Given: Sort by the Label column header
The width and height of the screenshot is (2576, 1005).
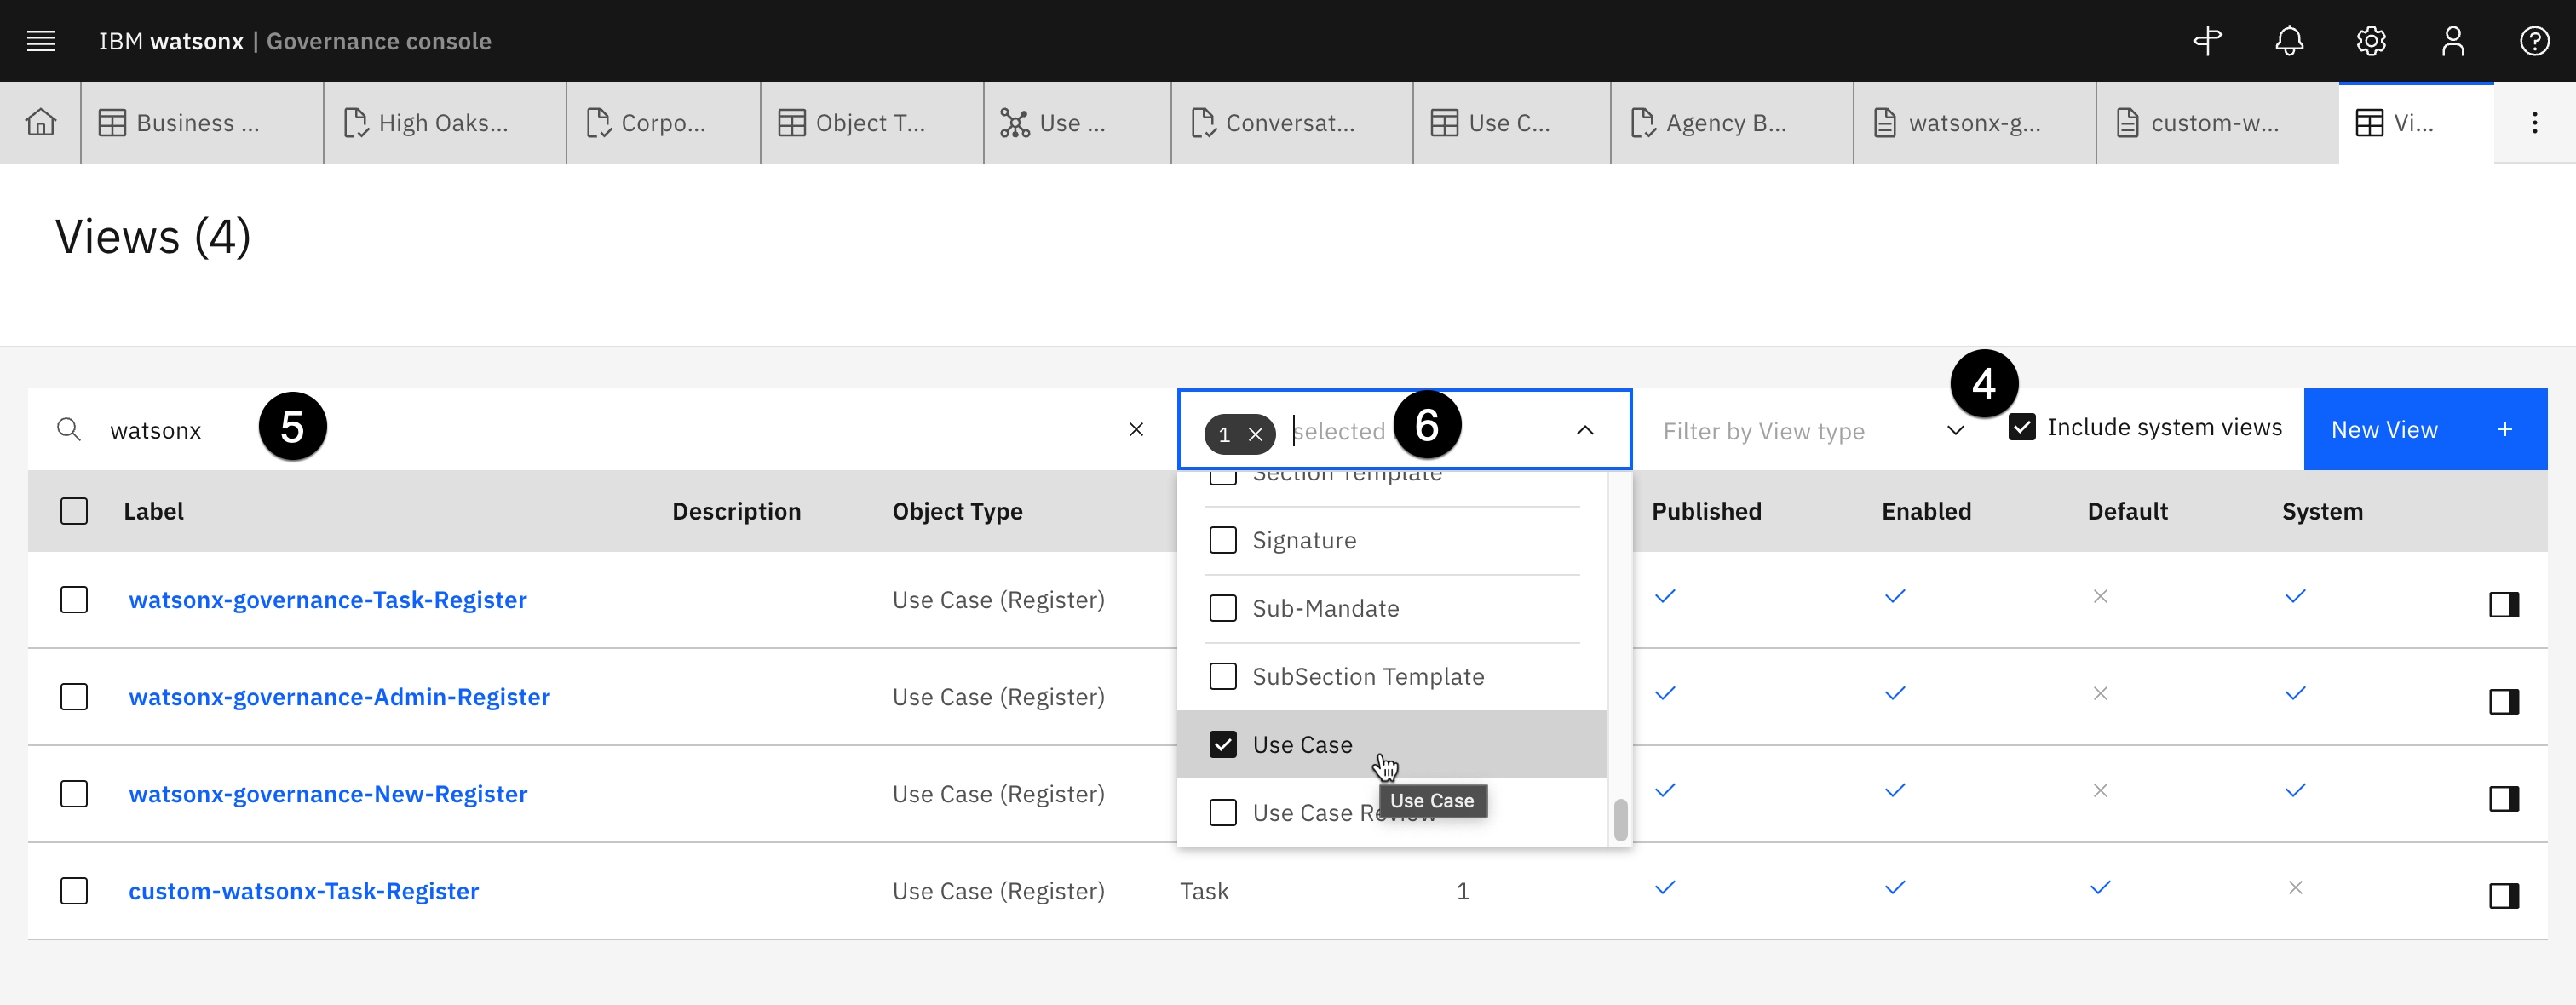Looking at the screenshot, I should [x=153, y=511].
